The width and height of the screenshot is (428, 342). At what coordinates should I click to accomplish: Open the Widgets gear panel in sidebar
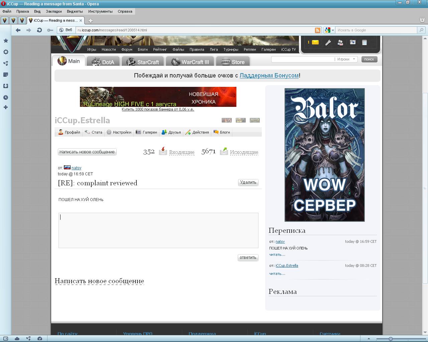click(6, 52)
